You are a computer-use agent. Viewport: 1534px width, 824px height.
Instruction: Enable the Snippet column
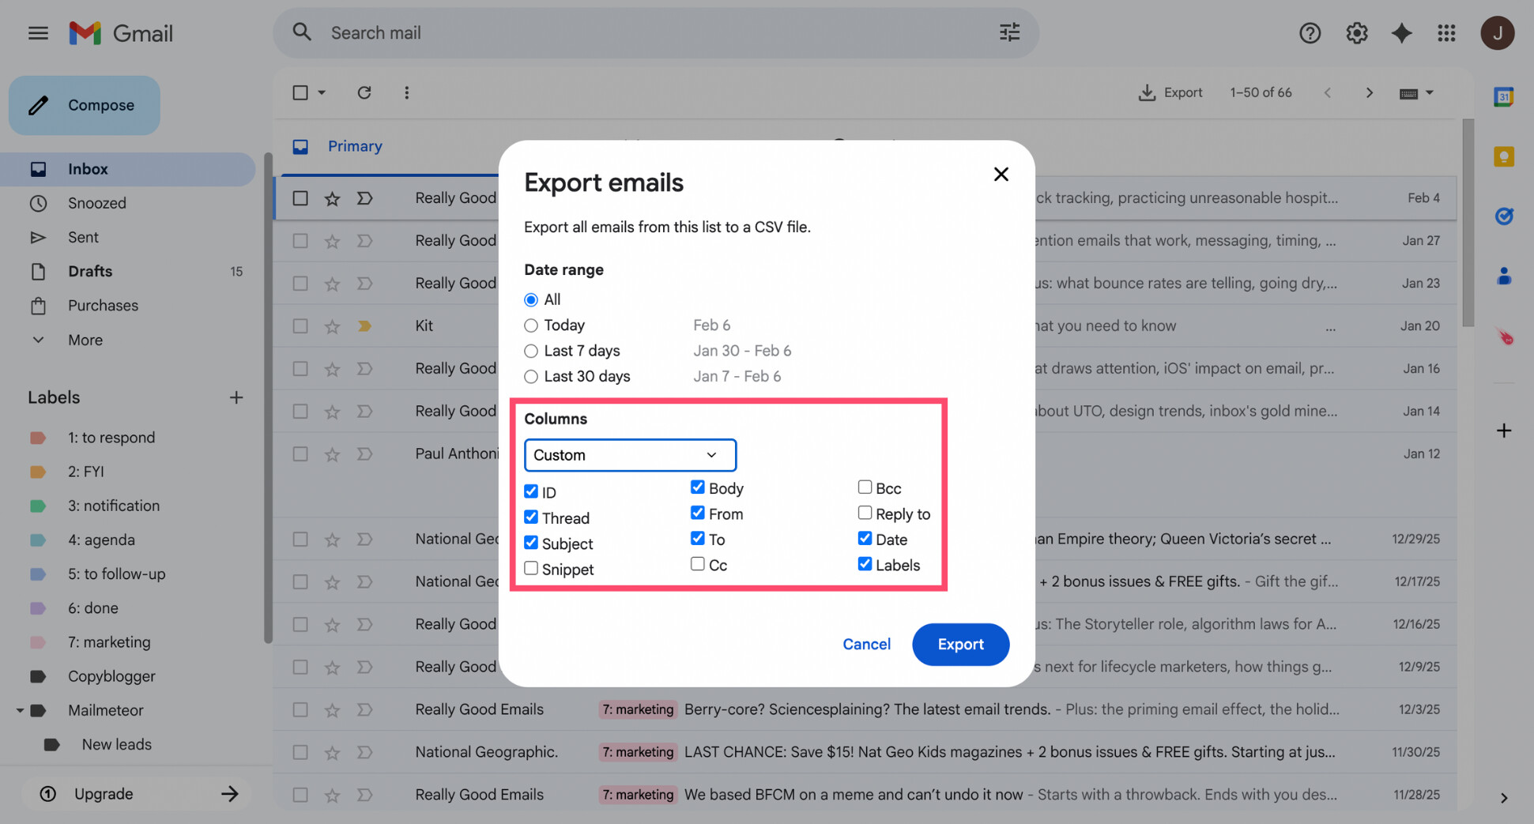530,568
